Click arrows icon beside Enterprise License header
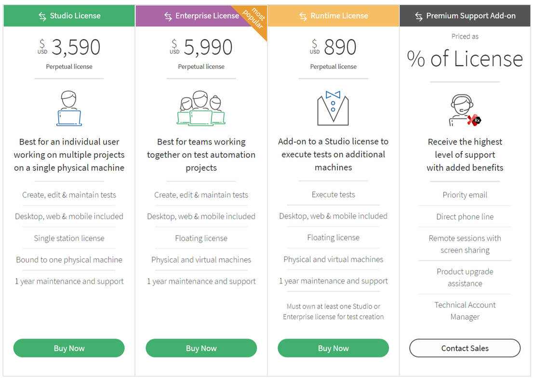The height and width of the screenshot is (380, 534). point(168,16)
